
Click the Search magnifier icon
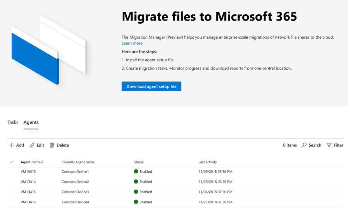[304, 145]
